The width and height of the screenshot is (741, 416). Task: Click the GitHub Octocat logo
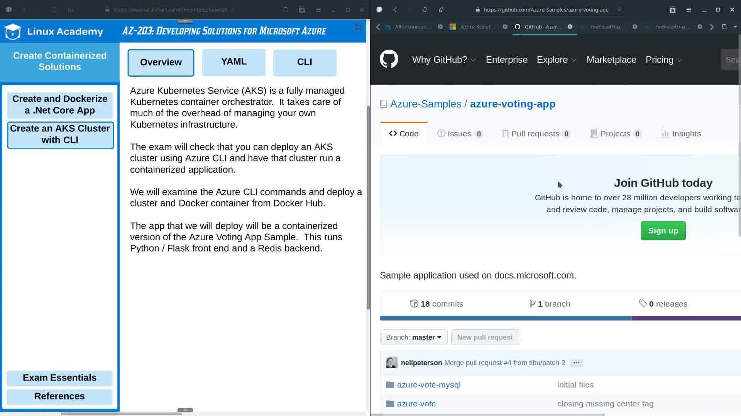[389, 59]
